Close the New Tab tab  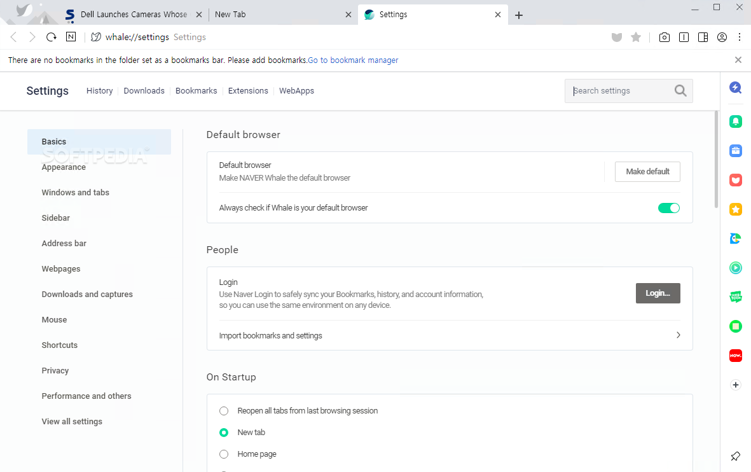tap(348, 15)
